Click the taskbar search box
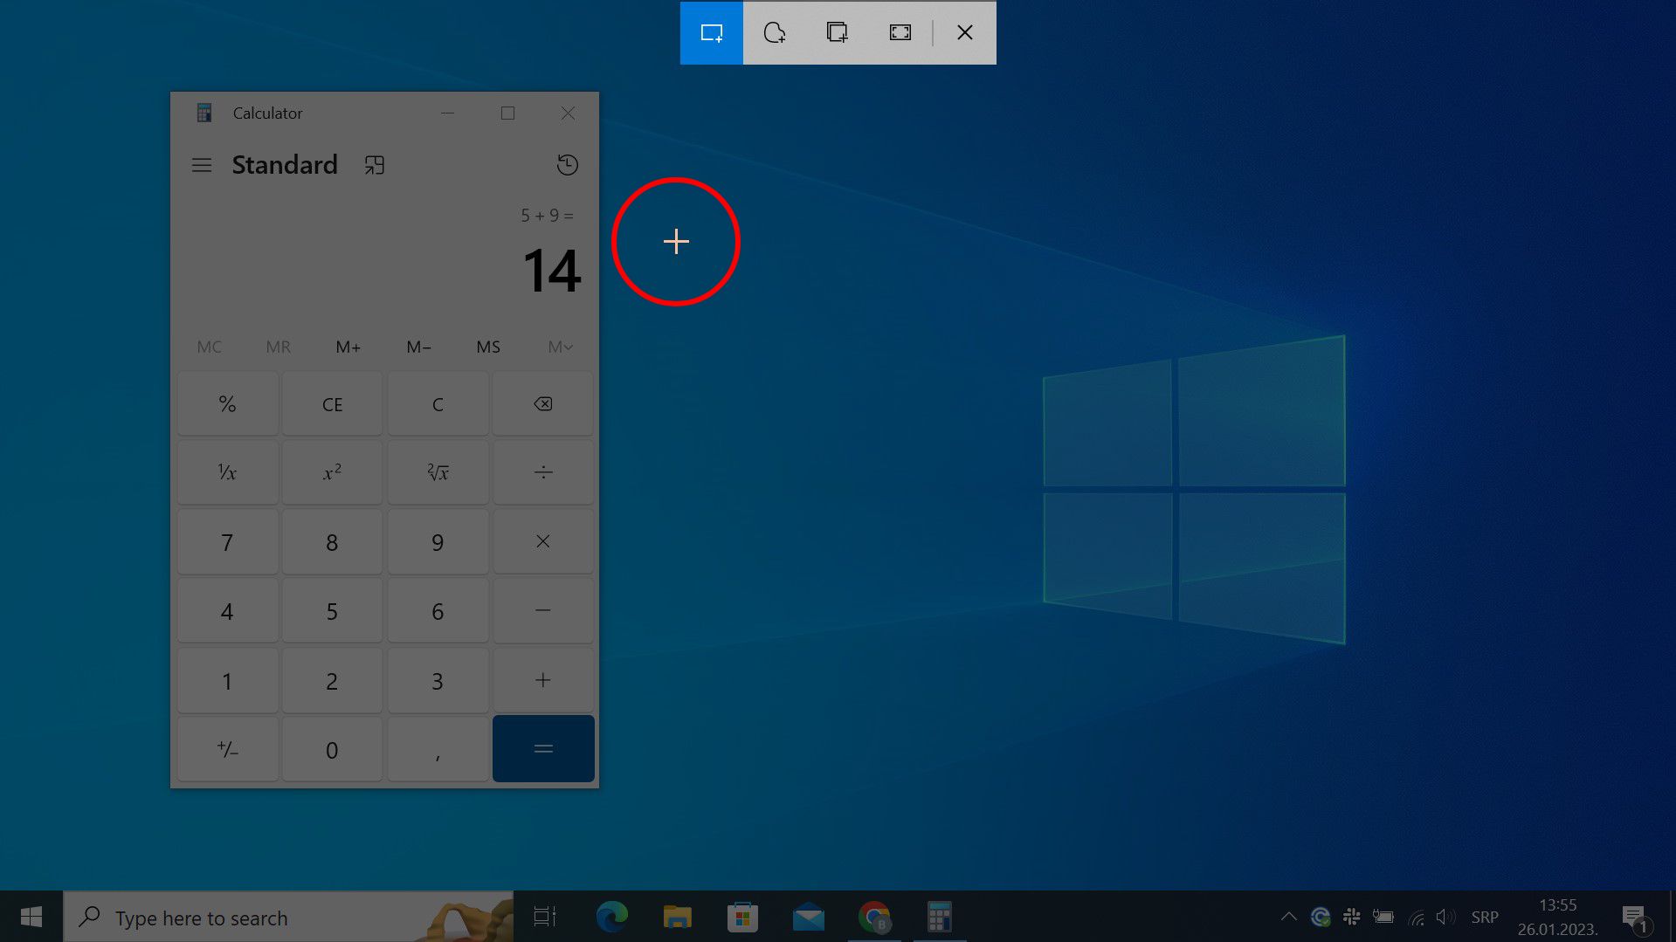Image resolution: width=1676 pixels, height=942 pixels. 289,917
